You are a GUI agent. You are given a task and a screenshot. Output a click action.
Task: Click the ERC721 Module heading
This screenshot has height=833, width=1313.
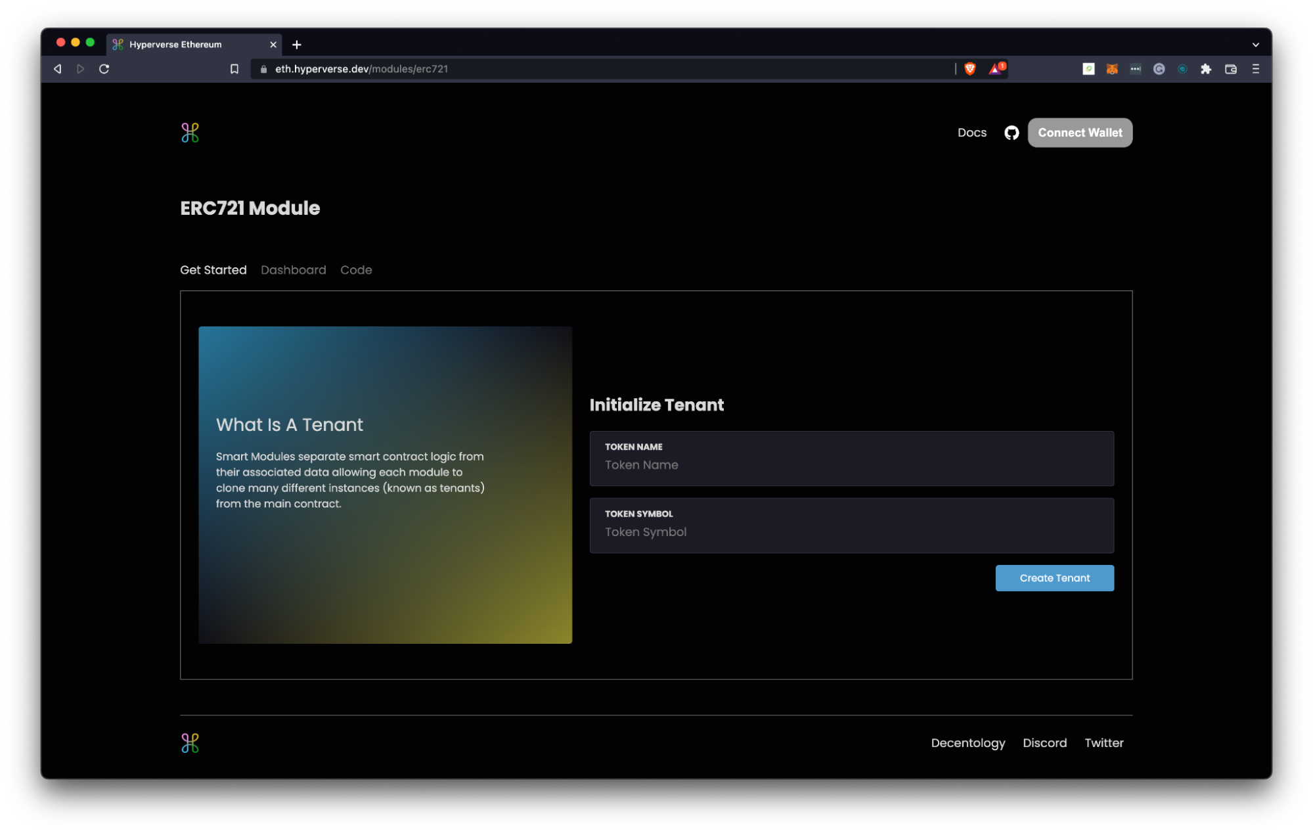pos(250,208)
